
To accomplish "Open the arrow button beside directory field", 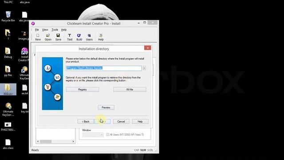I will point(144,68).
